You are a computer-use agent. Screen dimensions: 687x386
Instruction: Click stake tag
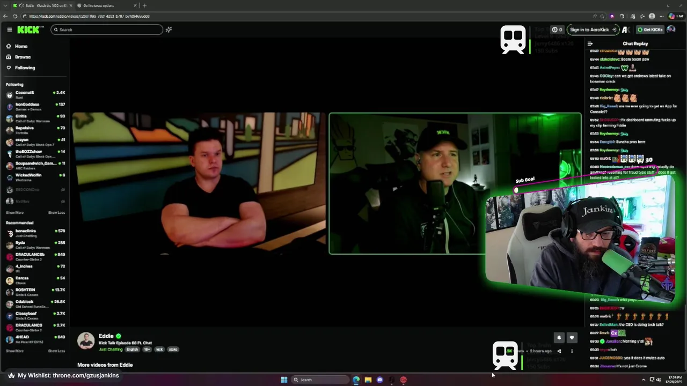(173, 349)
